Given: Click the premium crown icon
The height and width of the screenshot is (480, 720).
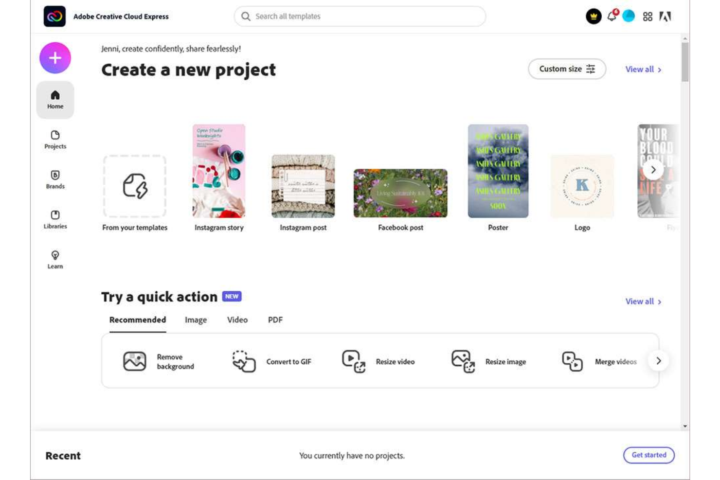Looking at the screenshot, I should tap(594, 16).
